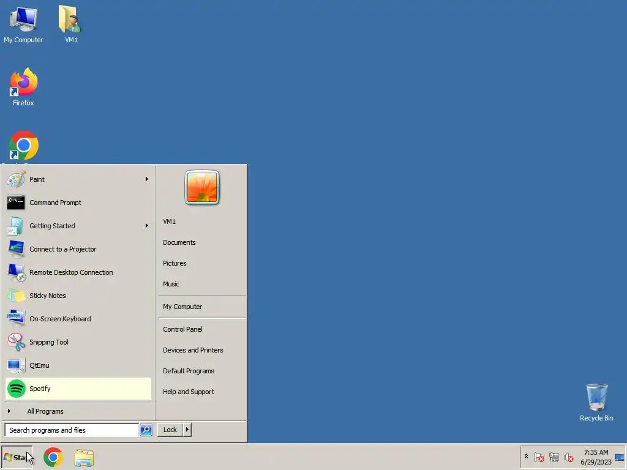Click the 'On-Screen Keyboard' label text
Viewport: 627px width, 470px height.
60,319
